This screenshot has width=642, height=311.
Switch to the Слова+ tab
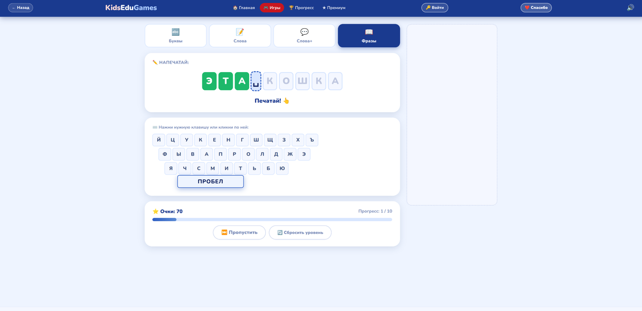tap(304, 36)
